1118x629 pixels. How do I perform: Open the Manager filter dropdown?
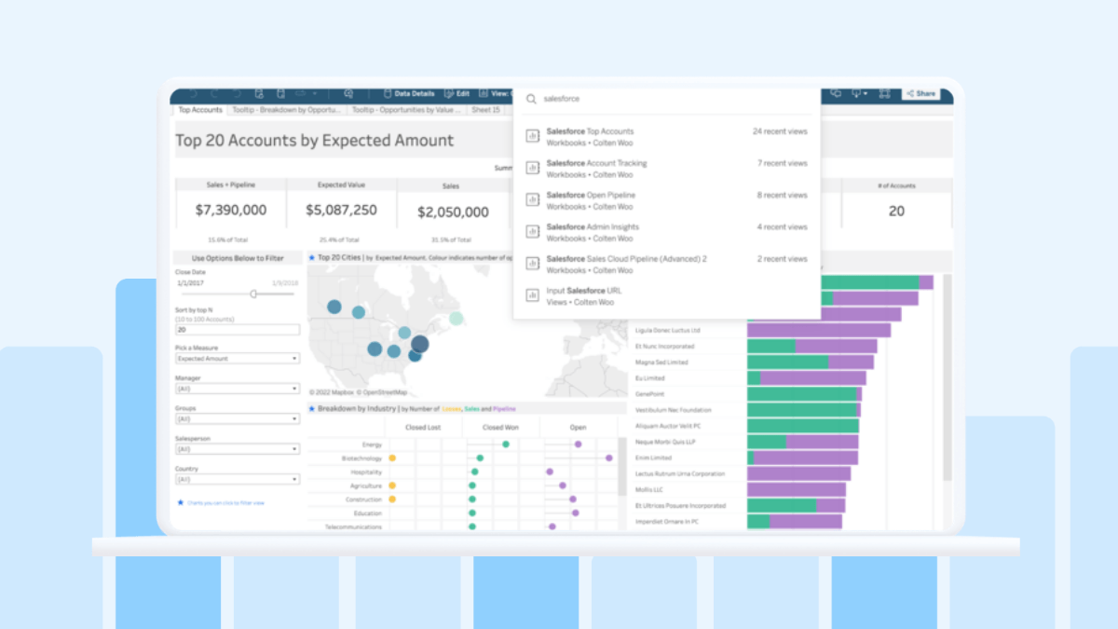pos(238,389)
